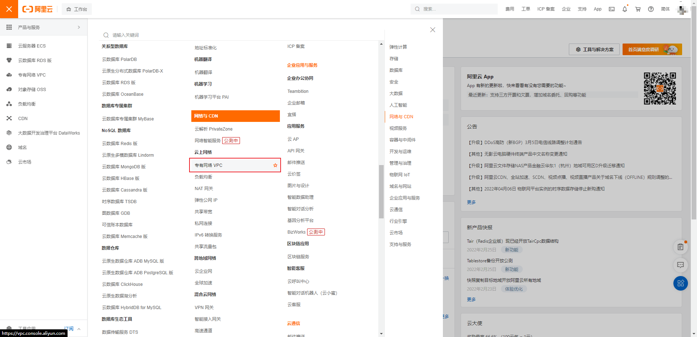Image resolution: width=697 pixels, height=337 pixels.
Task: Open the blue apps grid floating button
Action: 681,283
